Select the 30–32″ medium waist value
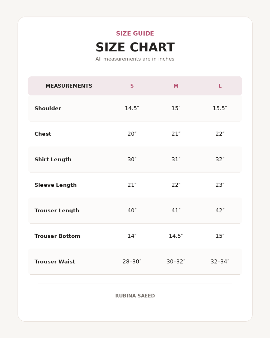The image size is (270, 338). click(x=176, y=262)
